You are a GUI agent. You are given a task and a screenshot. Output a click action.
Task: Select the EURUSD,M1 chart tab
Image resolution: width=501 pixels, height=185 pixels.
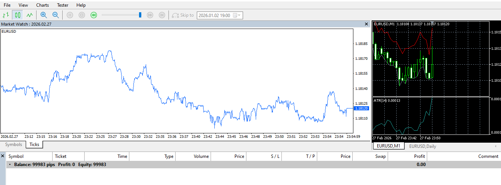point(388,146)
